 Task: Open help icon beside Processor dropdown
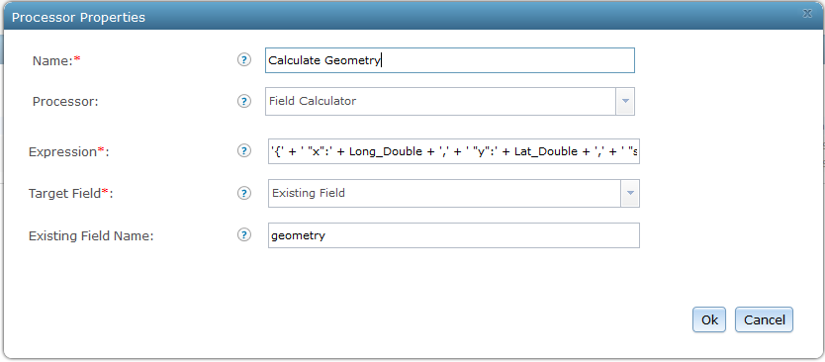[243, 101]
